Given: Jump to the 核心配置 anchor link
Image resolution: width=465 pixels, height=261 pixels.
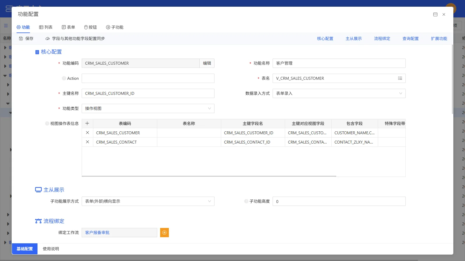Looking at the screenshot, I should [x=325, y=39].
